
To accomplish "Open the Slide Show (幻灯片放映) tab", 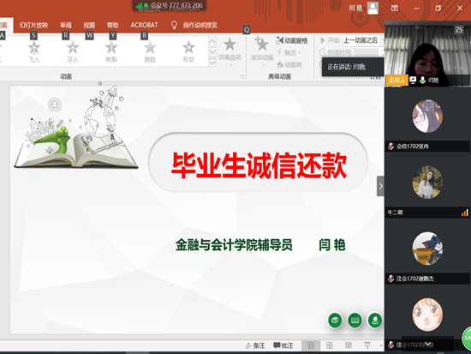I will [x=33, y=25].
